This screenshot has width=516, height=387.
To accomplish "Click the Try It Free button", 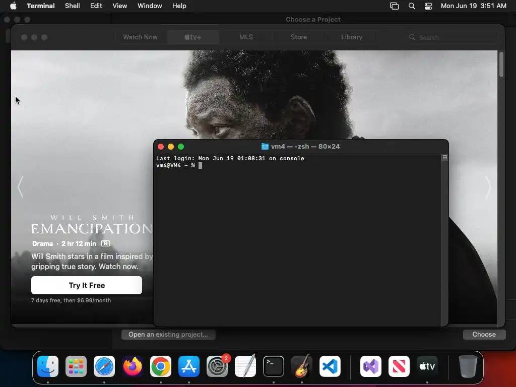I will [x=87, y=285].
